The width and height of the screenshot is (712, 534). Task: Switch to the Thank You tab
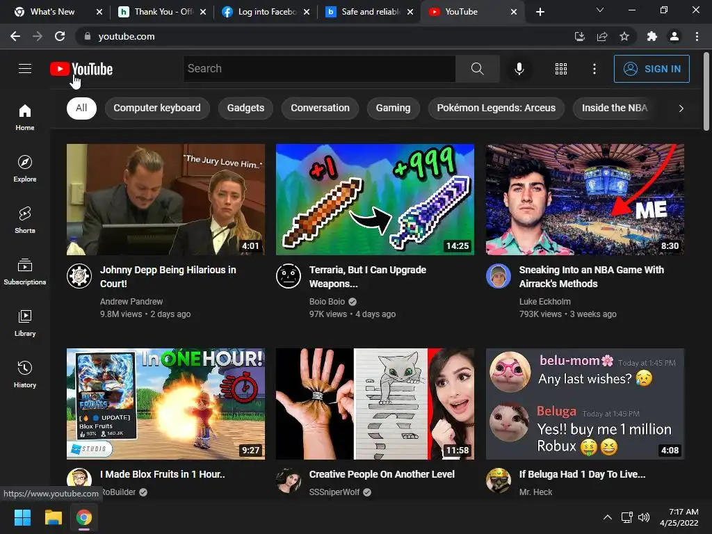tap(163, 12)
